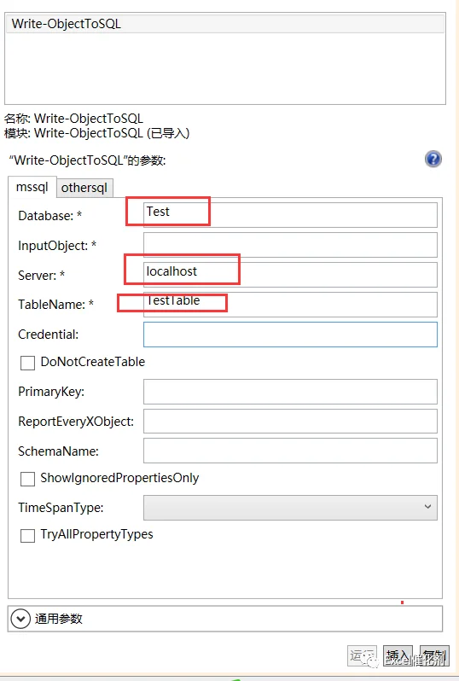The image size is (459, 681).
Task: Switch to the mssql tab
Action: pos(32,187)
